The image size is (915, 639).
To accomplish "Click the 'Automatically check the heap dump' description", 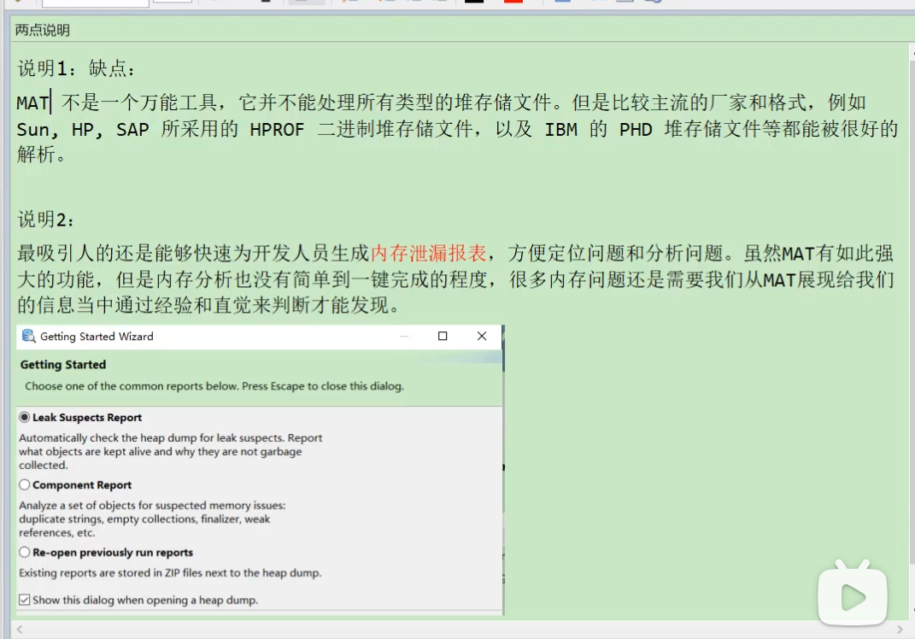I will pyautogui.click(x=170, y=451).
